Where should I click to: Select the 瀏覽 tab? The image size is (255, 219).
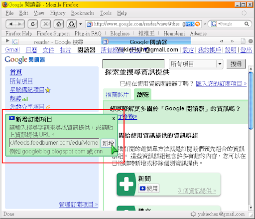pos(142,94)
